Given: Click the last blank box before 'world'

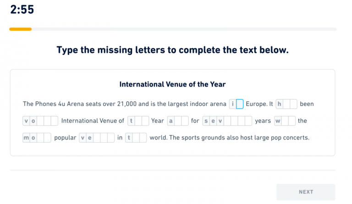Looking at the screenshot, I should click(143, 138).
